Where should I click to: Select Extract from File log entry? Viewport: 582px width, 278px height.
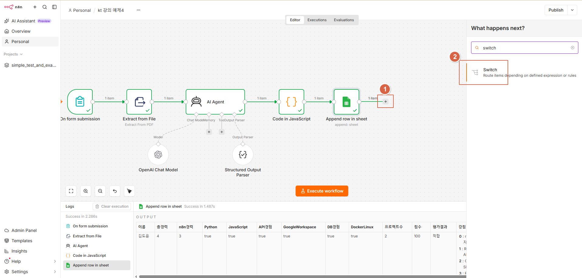(97, 236)
